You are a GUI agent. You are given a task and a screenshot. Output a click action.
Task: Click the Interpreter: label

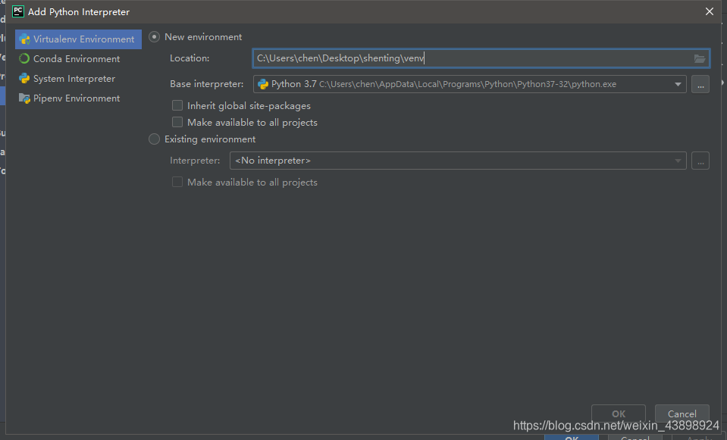(195, 161)
